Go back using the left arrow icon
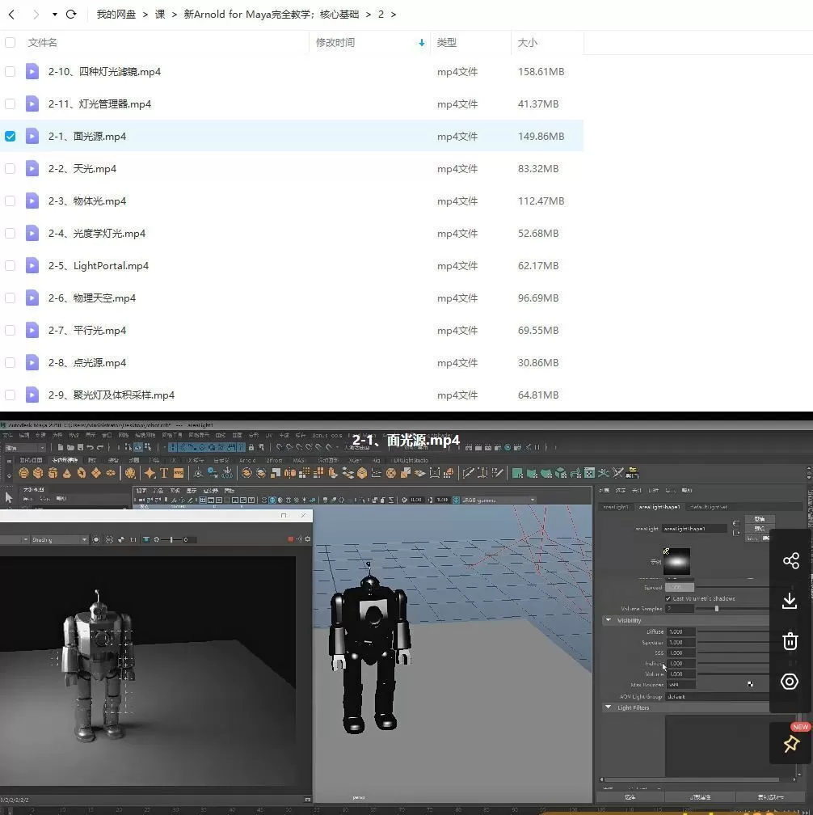The height and width of the screenshot is (815, 813). pyautogui.click(x=11, y=15)
